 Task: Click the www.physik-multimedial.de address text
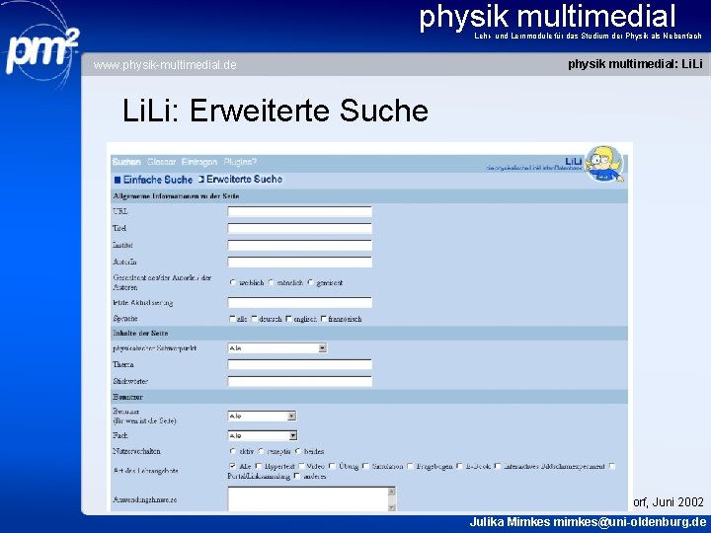pos(165,65)
